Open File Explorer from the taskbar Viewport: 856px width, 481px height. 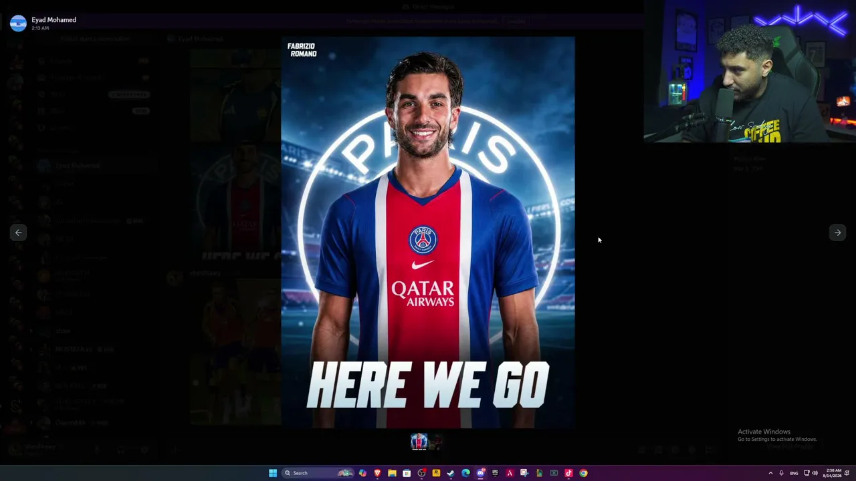click(392, 473)
